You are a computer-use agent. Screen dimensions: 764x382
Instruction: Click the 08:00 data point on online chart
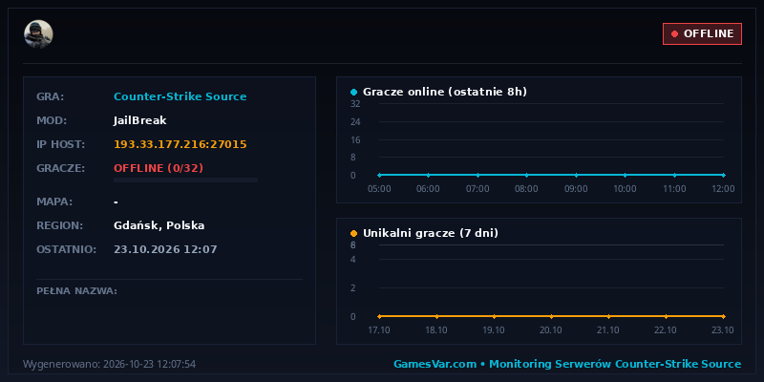(527, 175)
